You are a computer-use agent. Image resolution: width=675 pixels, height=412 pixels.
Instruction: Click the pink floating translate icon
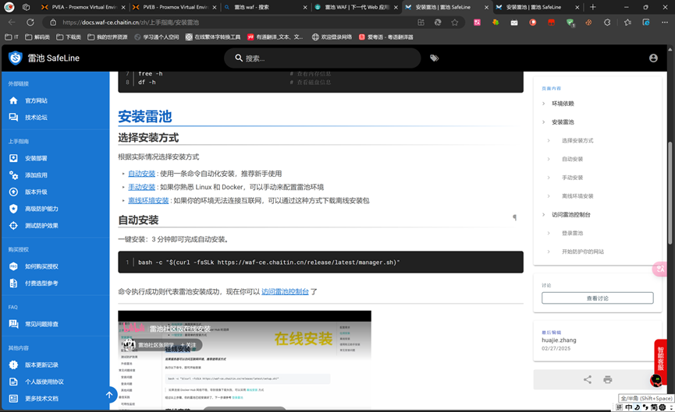pos(660,269)
